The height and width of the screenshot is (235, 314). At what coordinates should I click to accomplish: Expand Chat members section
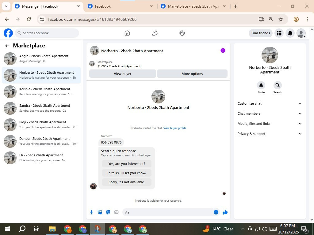point(270,114)
